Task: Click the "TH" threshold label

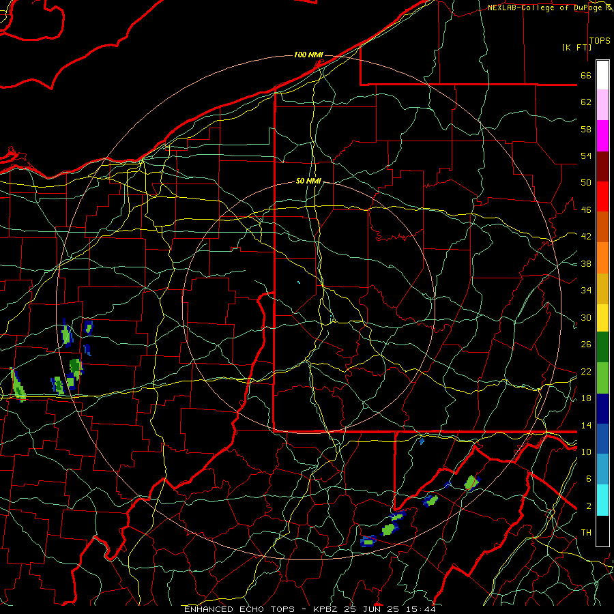Action: [x=586, y=532]
